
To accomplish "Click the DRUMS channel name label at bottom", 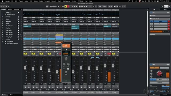I will click(27, 92).
